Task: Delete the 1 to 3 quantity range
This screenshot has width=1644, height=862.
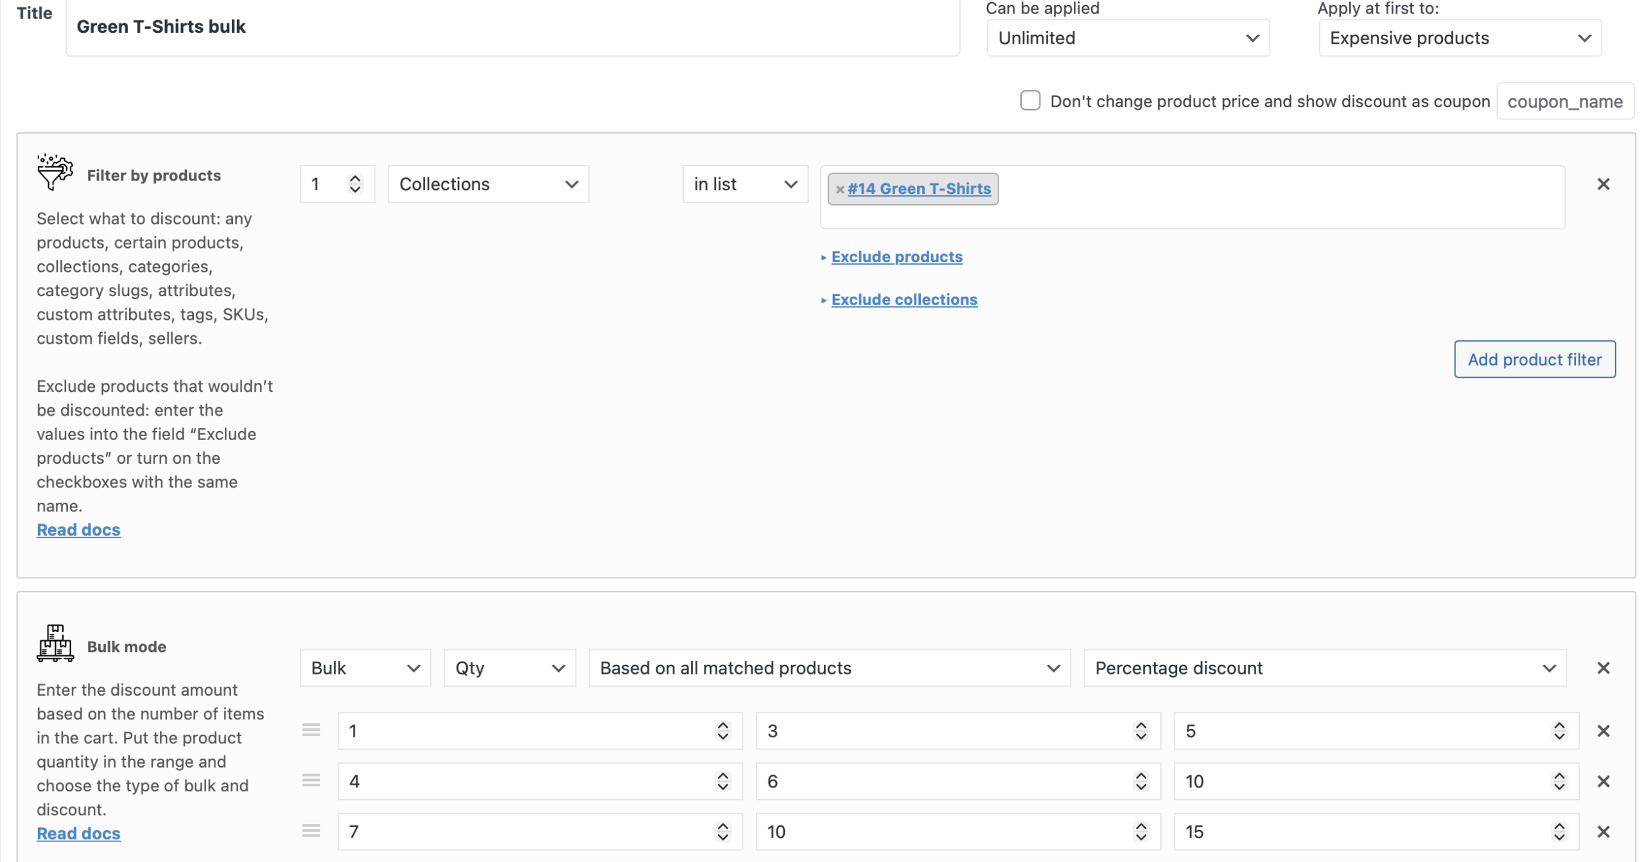Action: tap(1602, 731)
